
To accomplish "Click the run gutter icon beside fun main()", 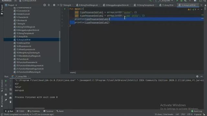I will (65, 9).
